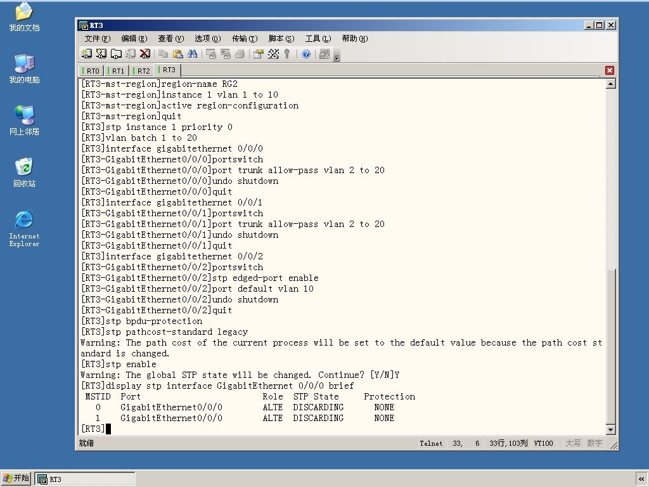The height and width of the screenshot is (487, 649).
Task: Open the 传输(T) menu
Action: (x=245, y=39)
